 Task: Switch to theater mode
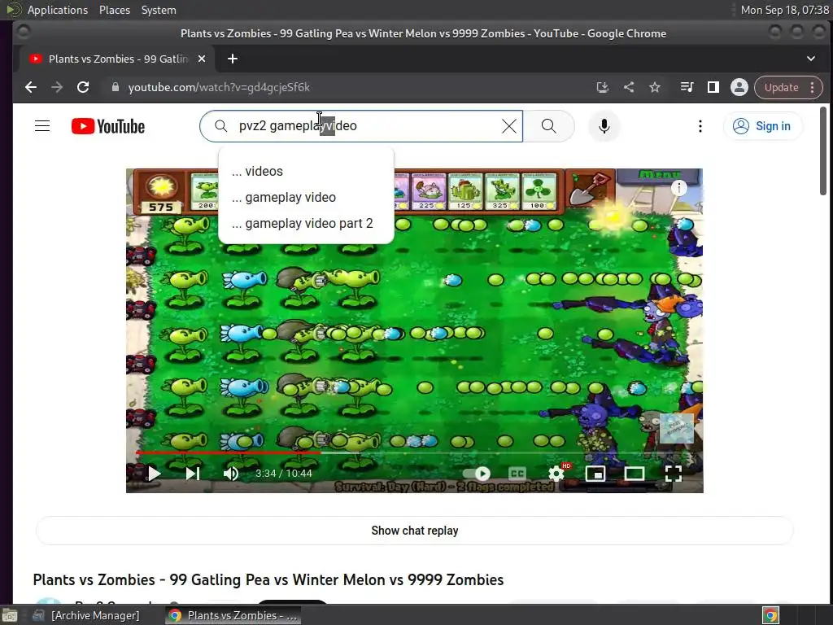(x=635, y=473)
